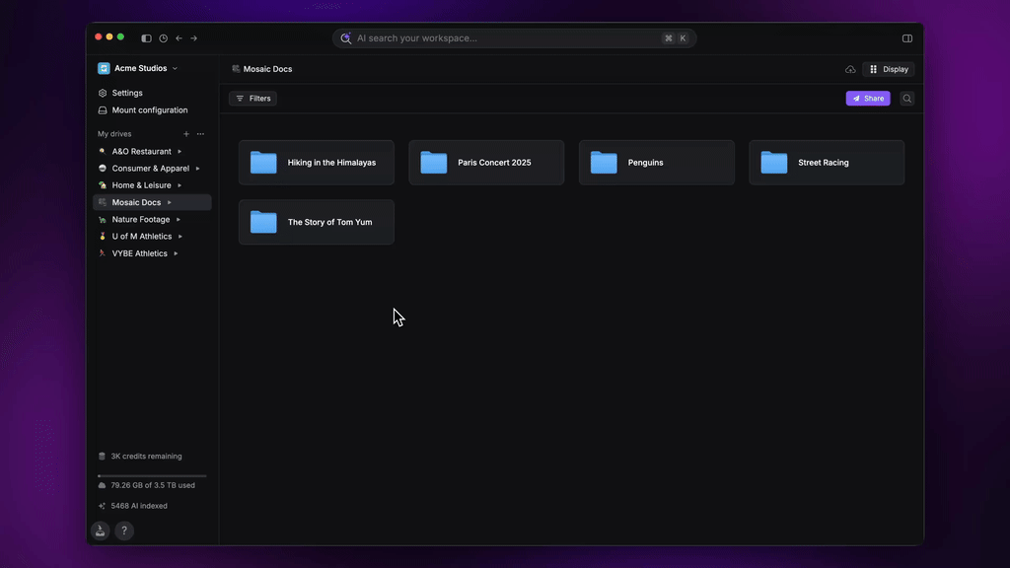
Task: Expand the VYBE Athletics drive arrow
Action: [x=176, y=253]
